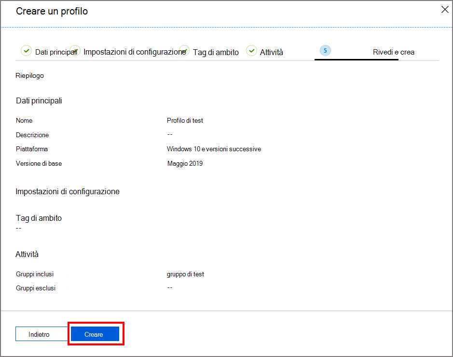Click the Descrizione field label

tap(32, 135)
